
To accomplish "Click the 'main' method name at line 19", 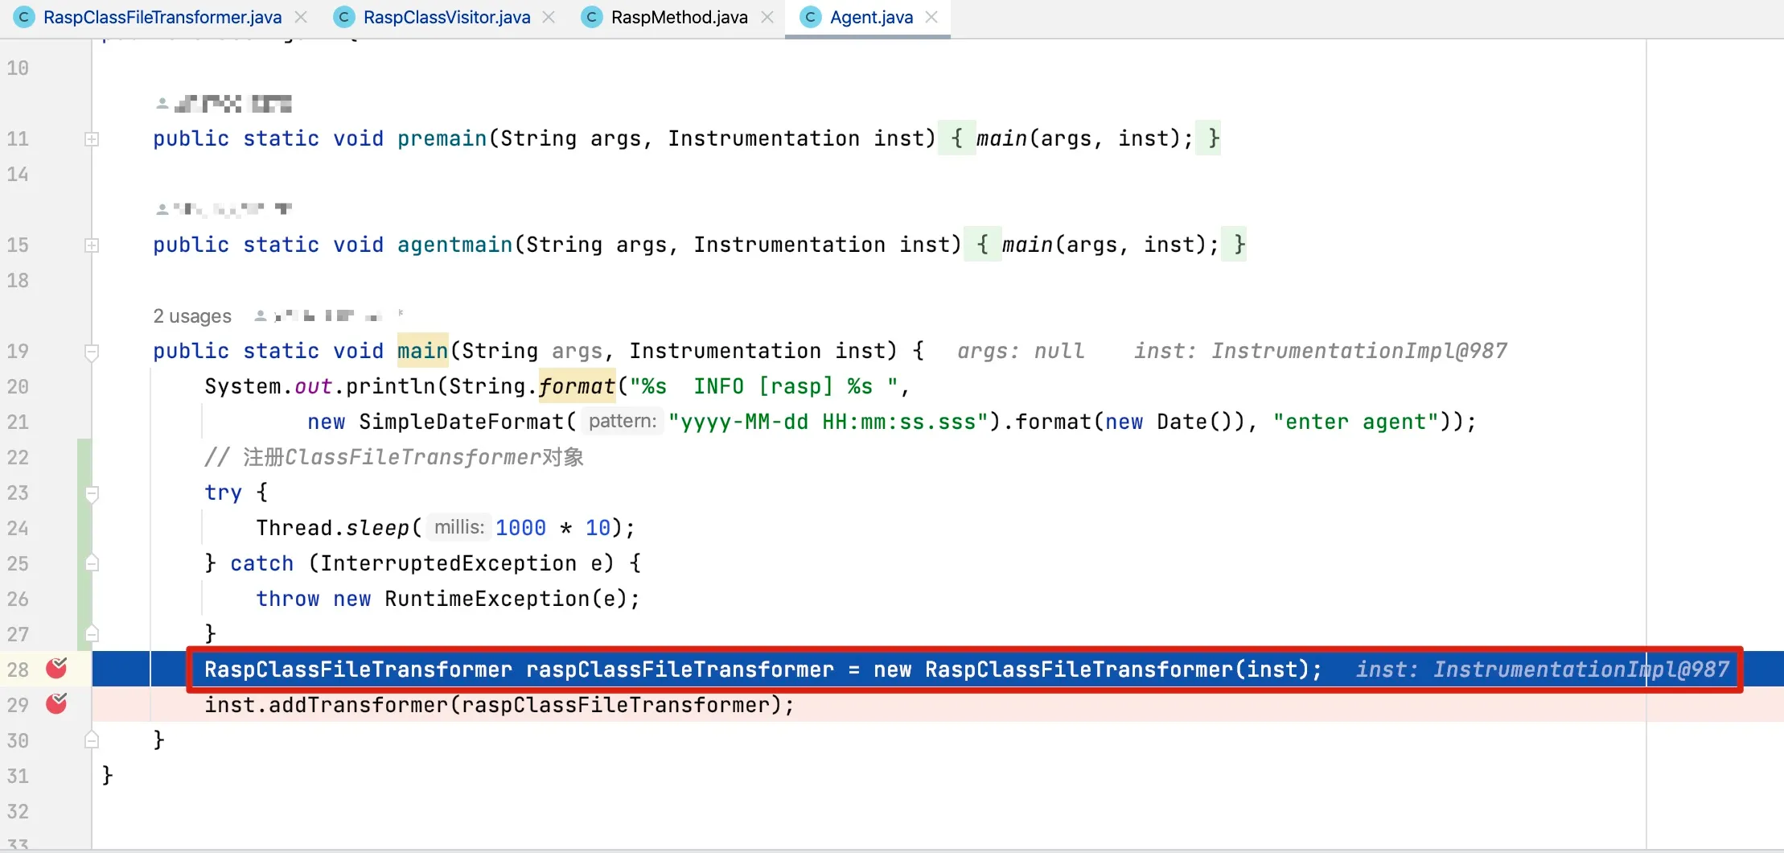I will click(422, 351).
